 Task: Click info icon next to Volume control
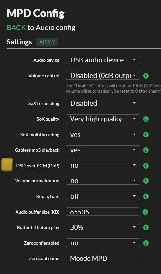(x=146, y=76)
